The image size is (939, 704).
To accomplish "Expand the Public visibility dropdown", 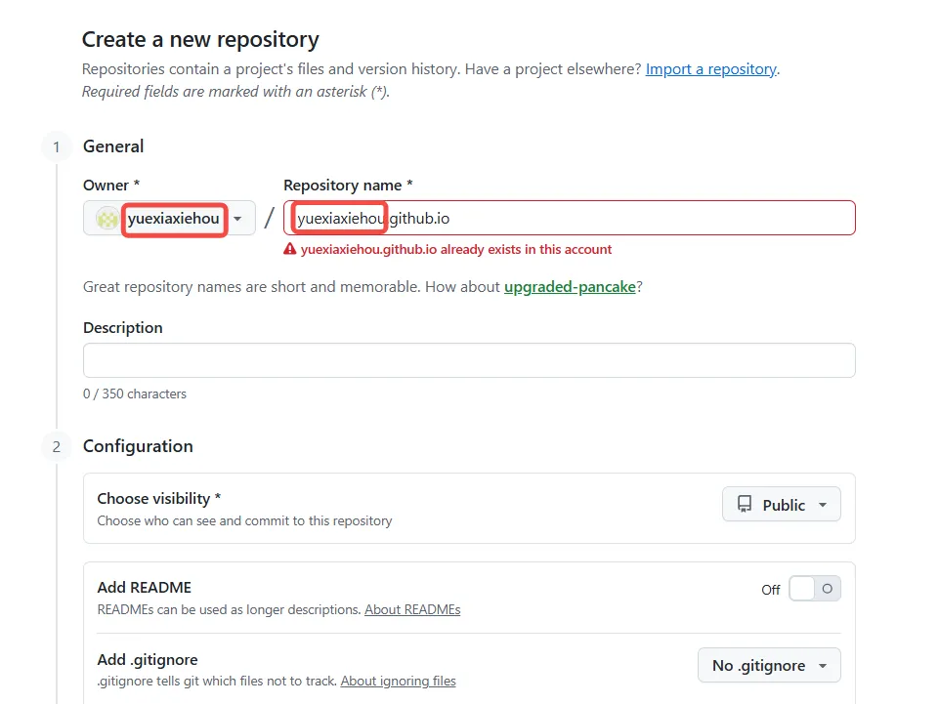I will pyautogui.click(x=782, y=505).
